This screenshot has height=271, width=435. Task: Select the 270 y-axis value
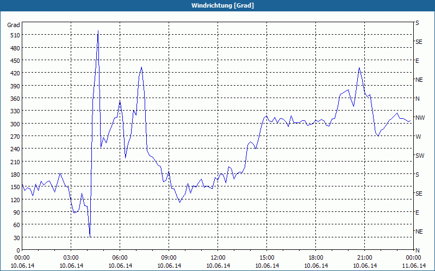coord(15,137)
